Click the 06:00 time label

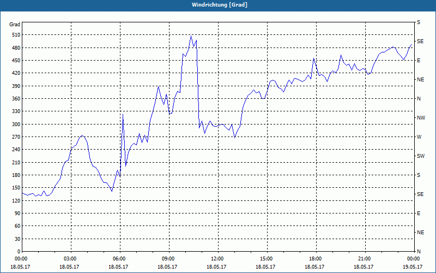[x=120, y=258]
